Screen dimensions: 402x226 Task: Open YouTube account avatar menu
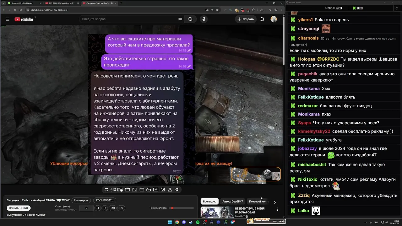(x=274, y=19)
